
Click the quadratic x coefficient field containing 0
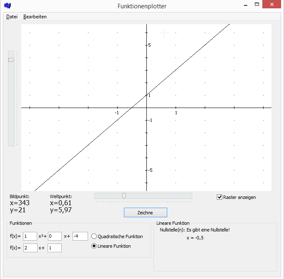(55, 236)
